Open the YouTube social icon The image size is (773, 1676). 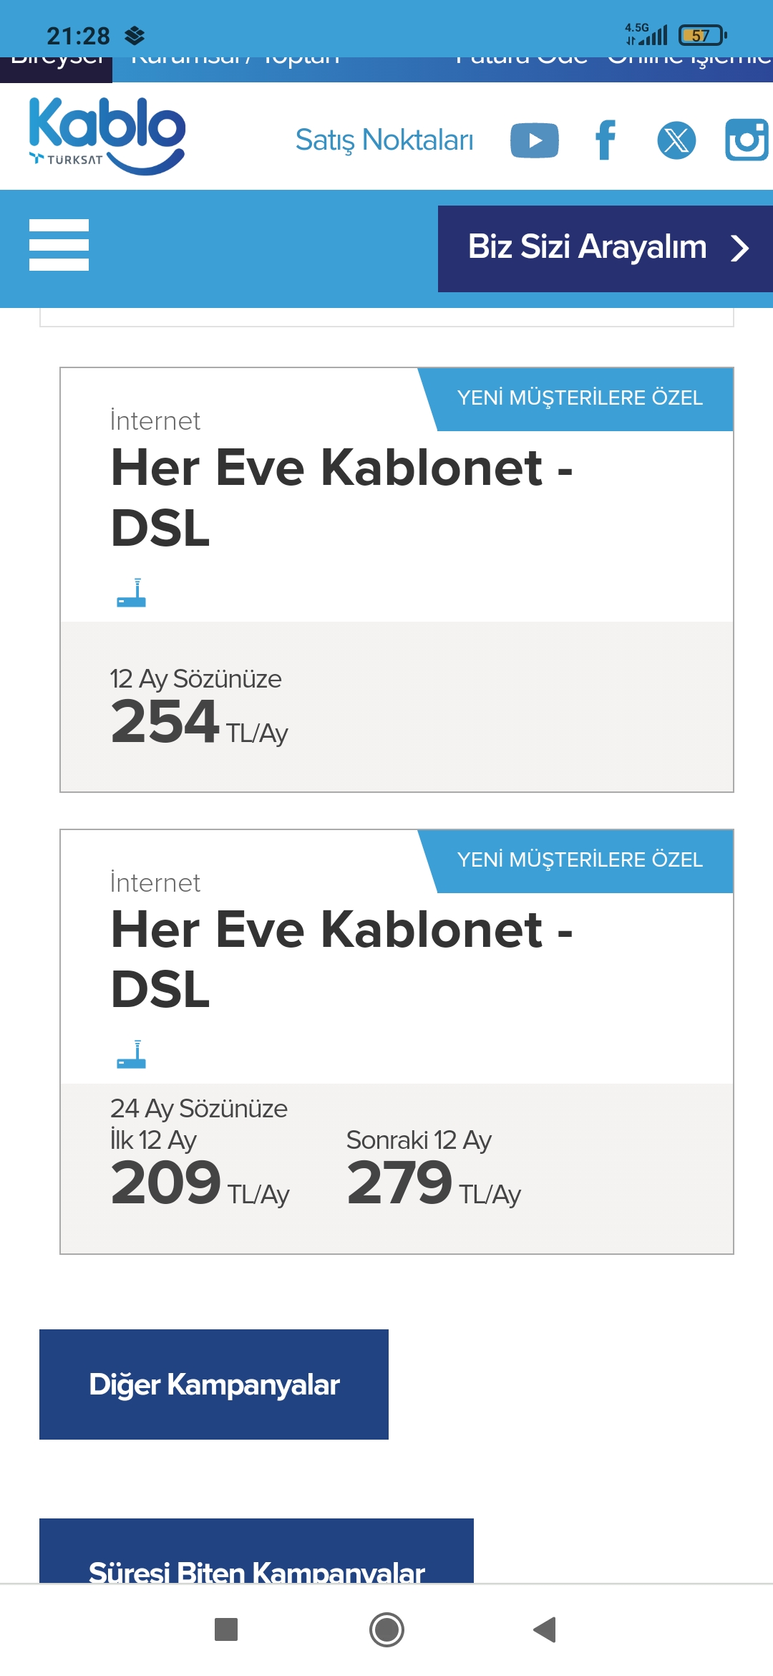(x=534, y=140)
